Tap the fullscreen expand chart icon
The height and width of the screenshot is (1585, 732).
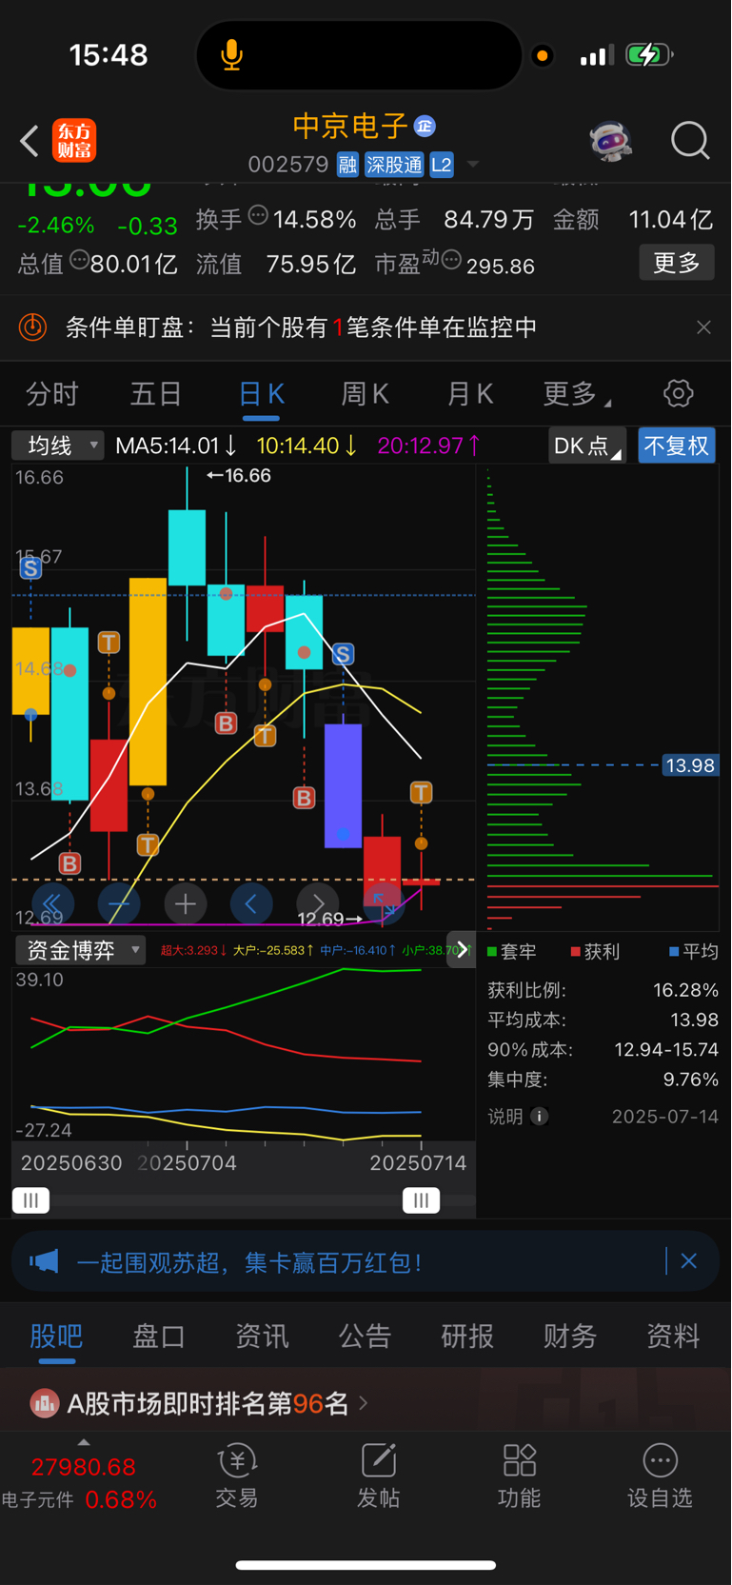(385, 903)
